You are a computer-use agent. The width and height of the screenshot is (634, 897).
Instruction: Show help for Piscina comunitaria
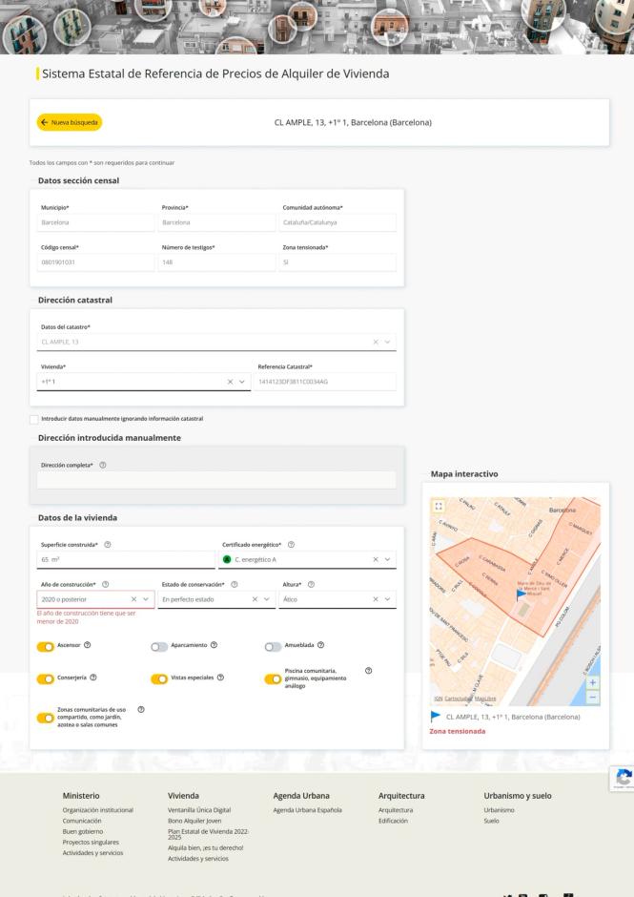click(x=368, y=671)
